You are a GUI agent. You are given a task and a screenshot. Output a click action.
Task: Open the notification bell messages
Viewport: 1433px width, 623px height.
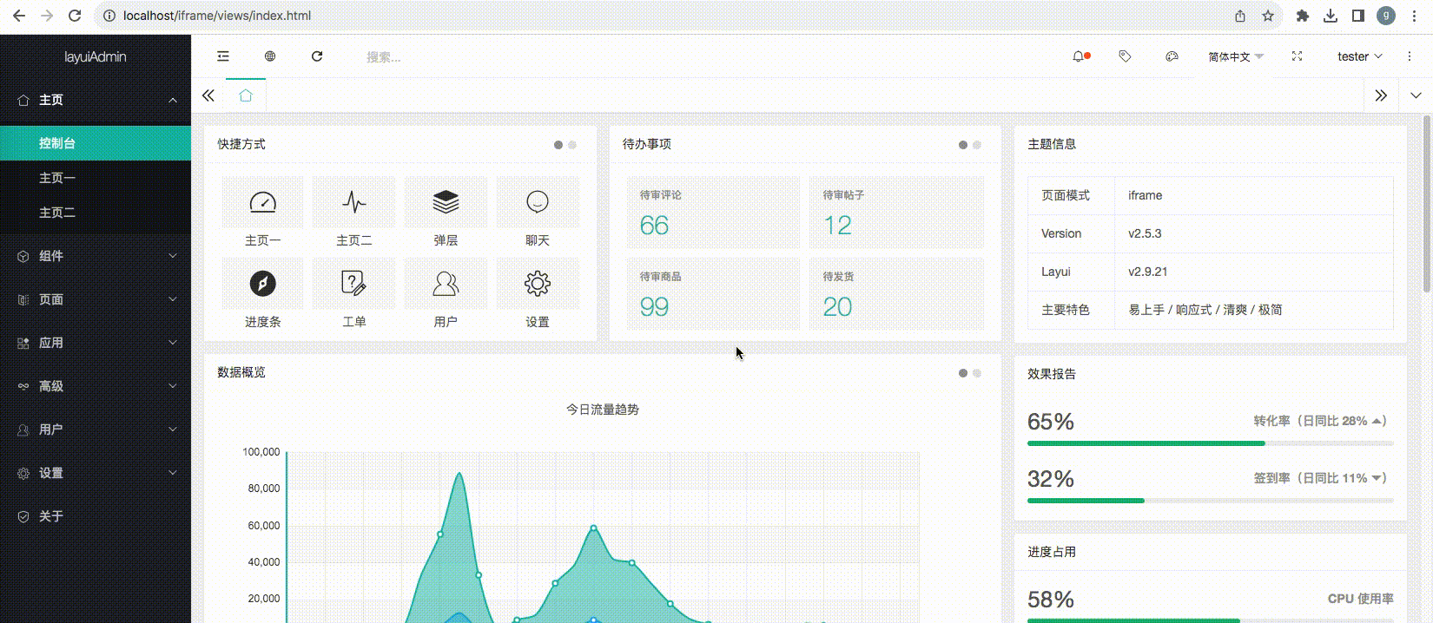tap(1079, 56)
